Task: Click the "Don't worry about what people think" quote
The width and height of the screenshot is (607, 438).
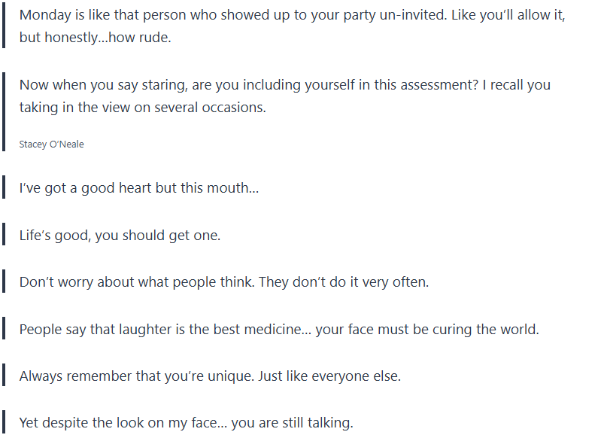Action: pos(223,282)
